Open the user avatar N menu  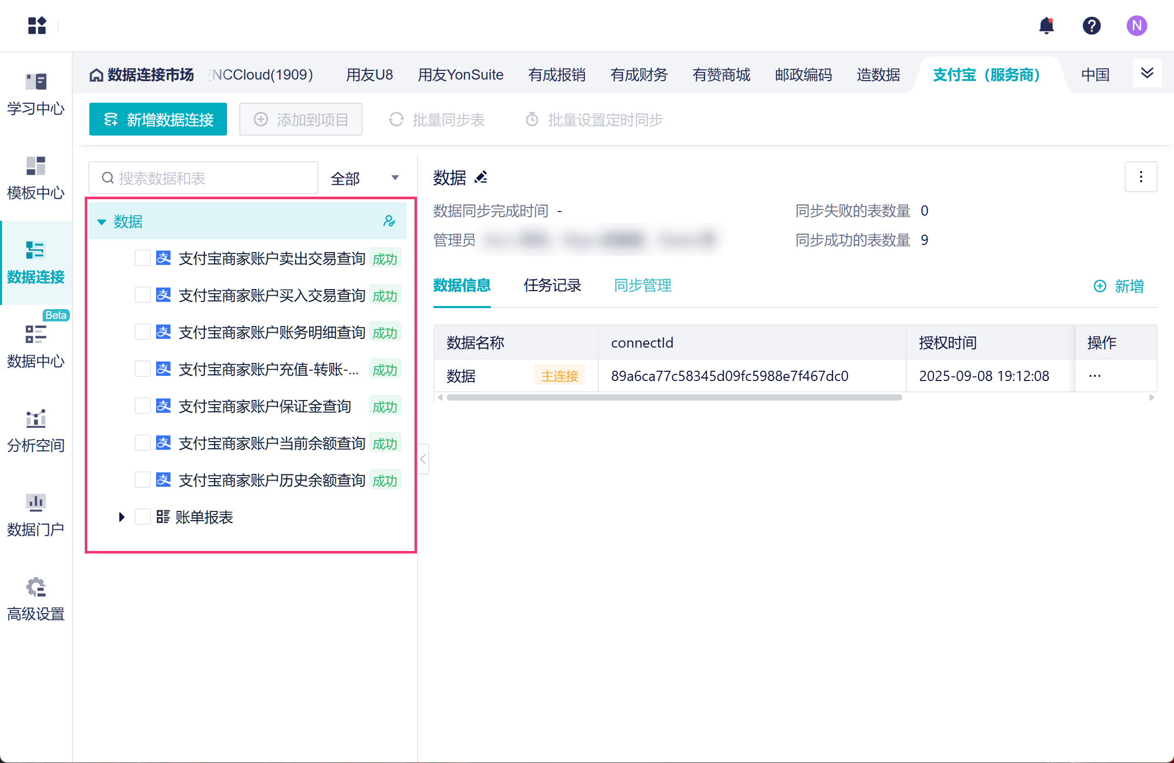coord(1137,25)
